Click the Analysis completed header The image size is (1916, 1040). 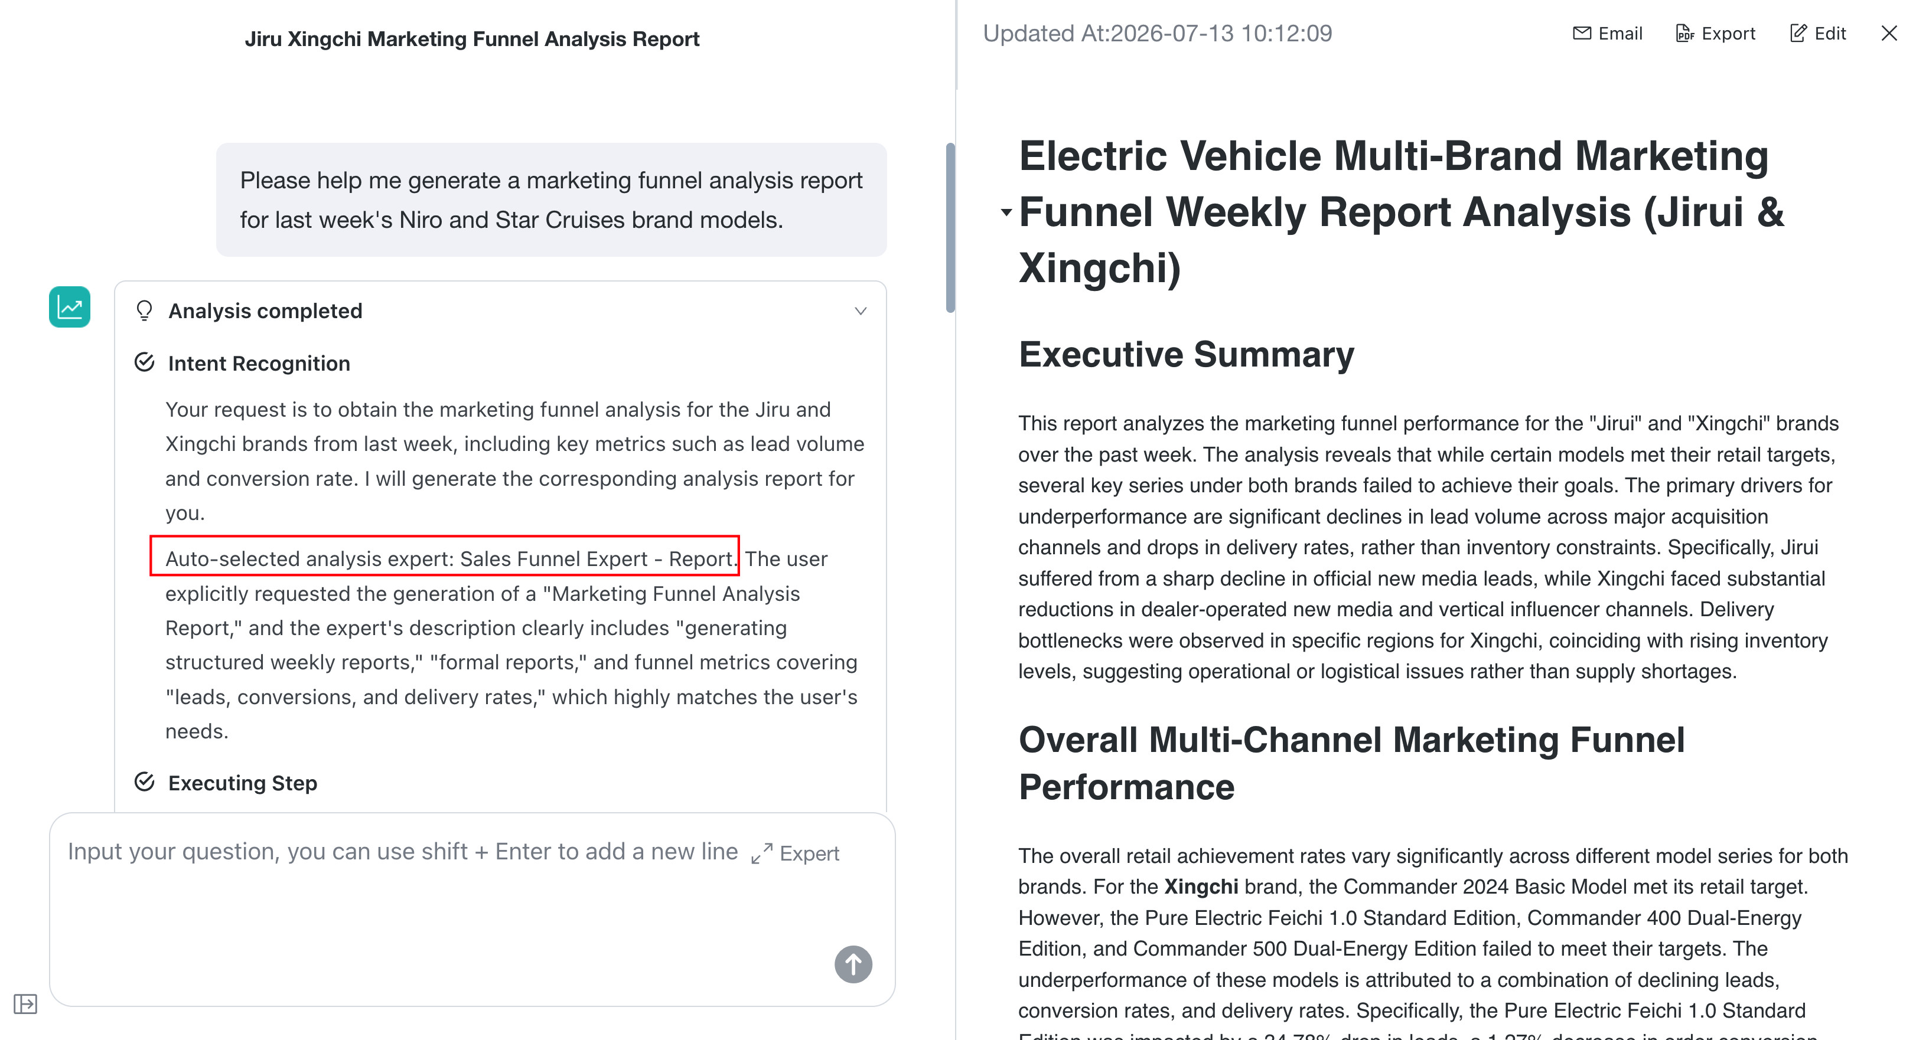tap(266, 310)
